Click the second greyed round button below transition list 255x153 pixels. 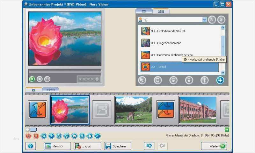point(158,80)
